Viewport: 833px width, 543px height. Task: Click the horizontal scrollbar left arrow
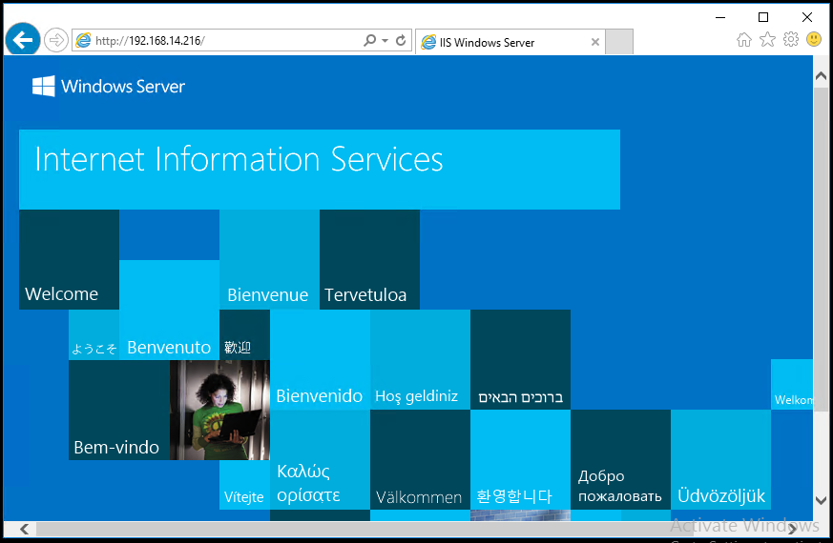coord(24,529)
